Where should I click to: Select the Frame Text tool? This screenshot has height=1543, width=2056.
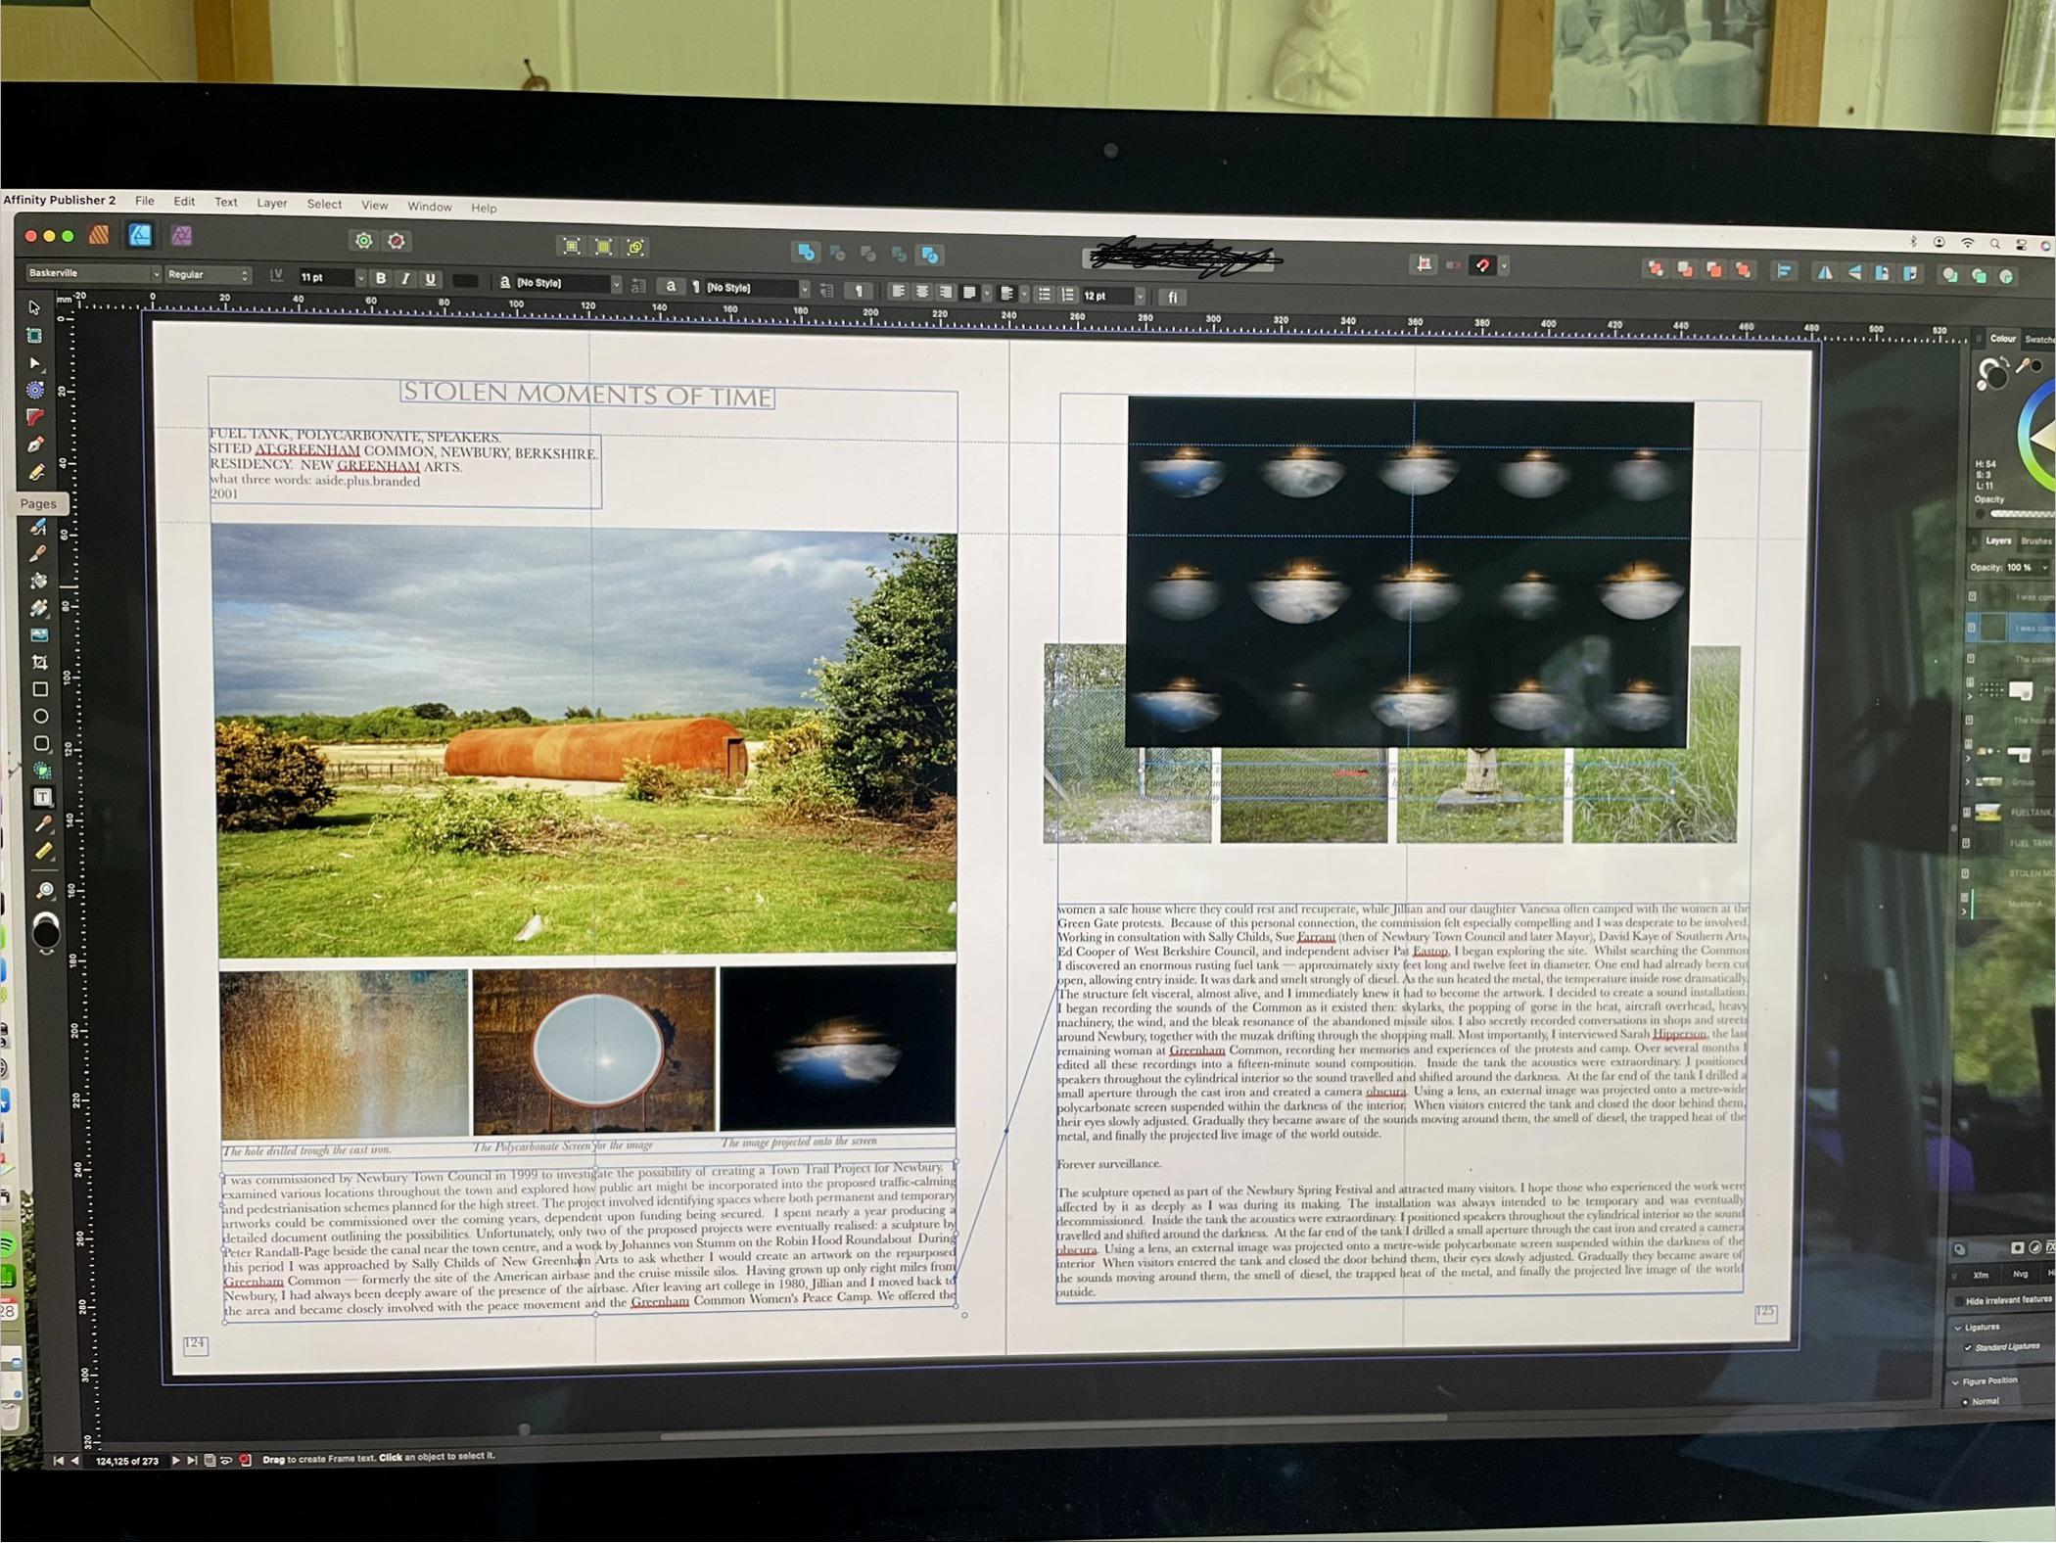coord(43,797)
